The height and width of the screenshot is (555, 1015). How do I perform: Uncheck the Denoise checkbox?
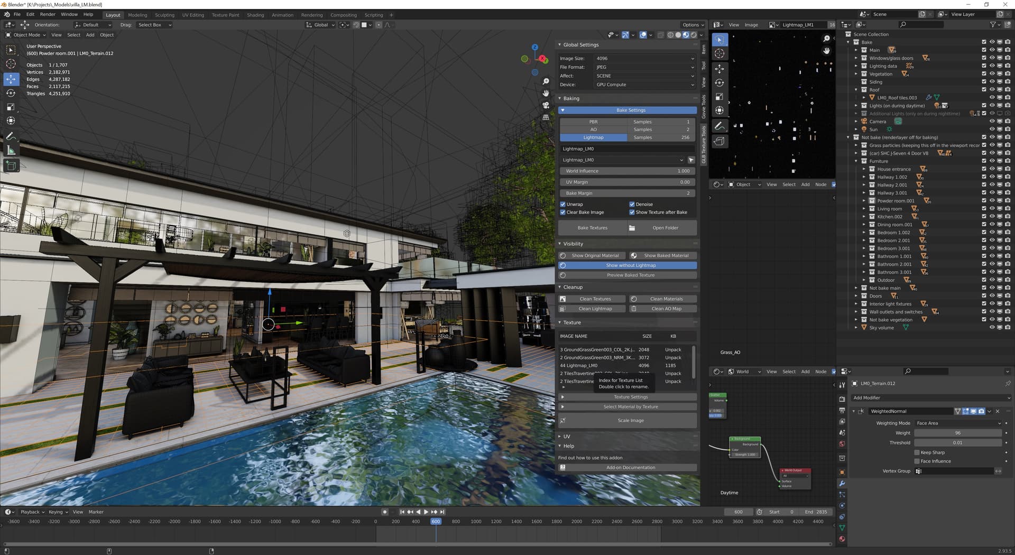coord(632,204)
